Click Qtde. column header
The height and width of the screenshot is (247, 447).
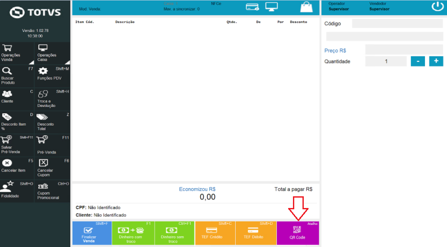[x=232, y=22]
